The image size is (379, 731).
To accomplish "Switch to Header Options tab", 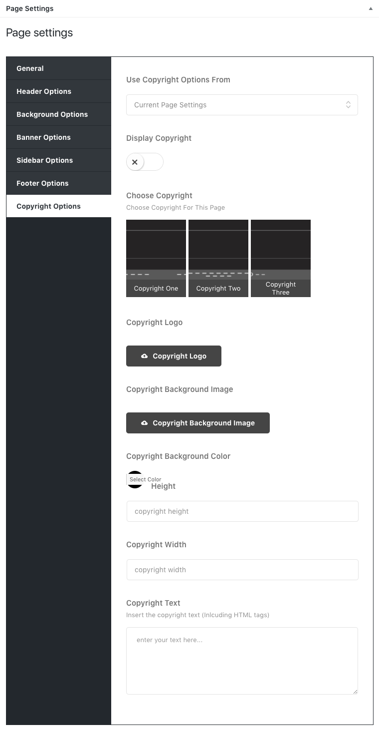I will (58, 91).
